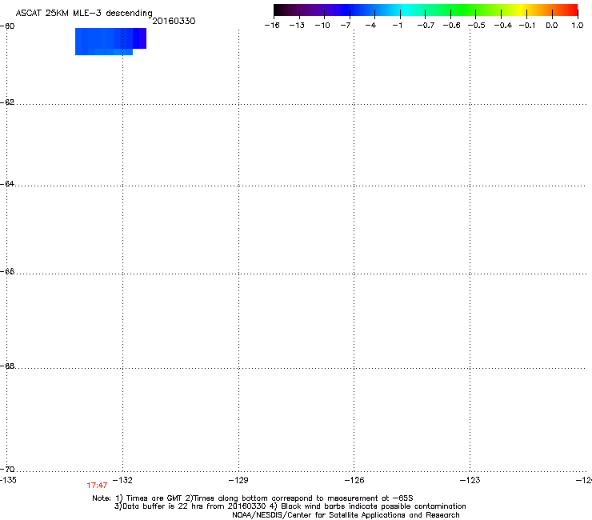The width and height of the screenshot is (592, 520).
Task: Click the blue data swath patch
Action: [x=110, y=42]
